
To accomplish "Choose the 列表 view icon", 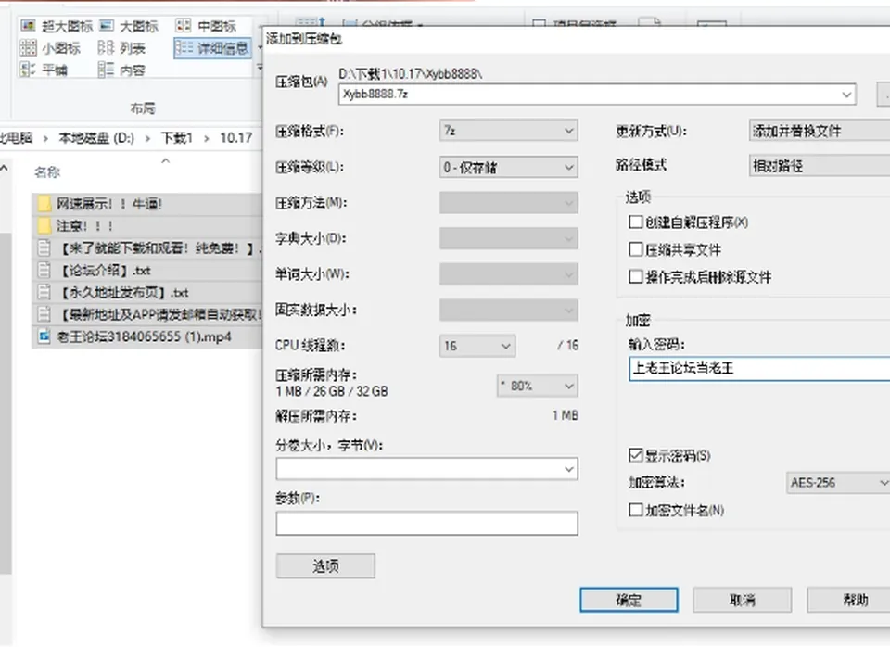I will point(106,47).
